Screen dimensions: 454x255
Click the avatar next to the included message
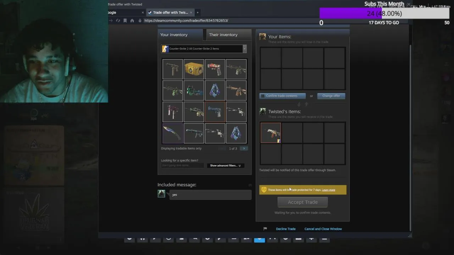(161, 193)
